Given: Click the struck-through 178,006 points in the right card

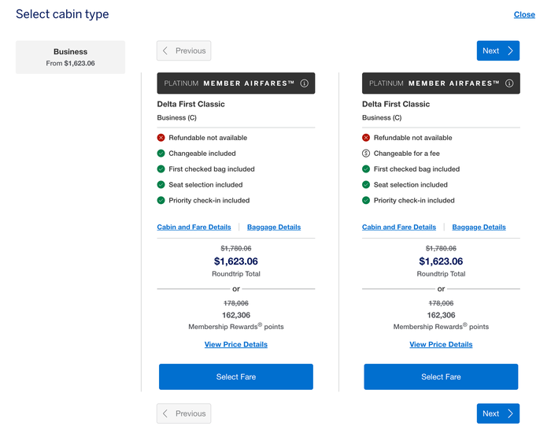Looking at the screenshot, I should pos(441,303).
